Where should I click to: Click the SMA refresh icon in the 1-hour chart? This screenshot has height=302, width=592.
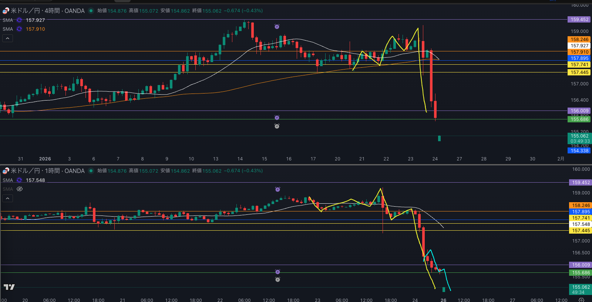click(19, 180)
